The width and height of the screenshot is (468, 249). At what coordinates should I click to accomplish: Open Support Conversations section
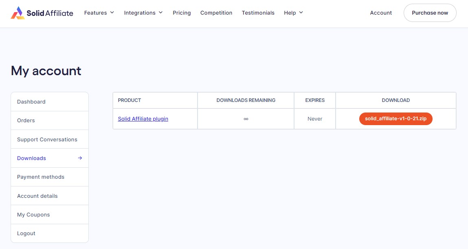(x=50, y=139)
